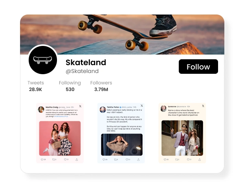The image size is (244, 188).
Task: Close Tabitha Potter's tweet card with X
Action: tap(141, 106)
